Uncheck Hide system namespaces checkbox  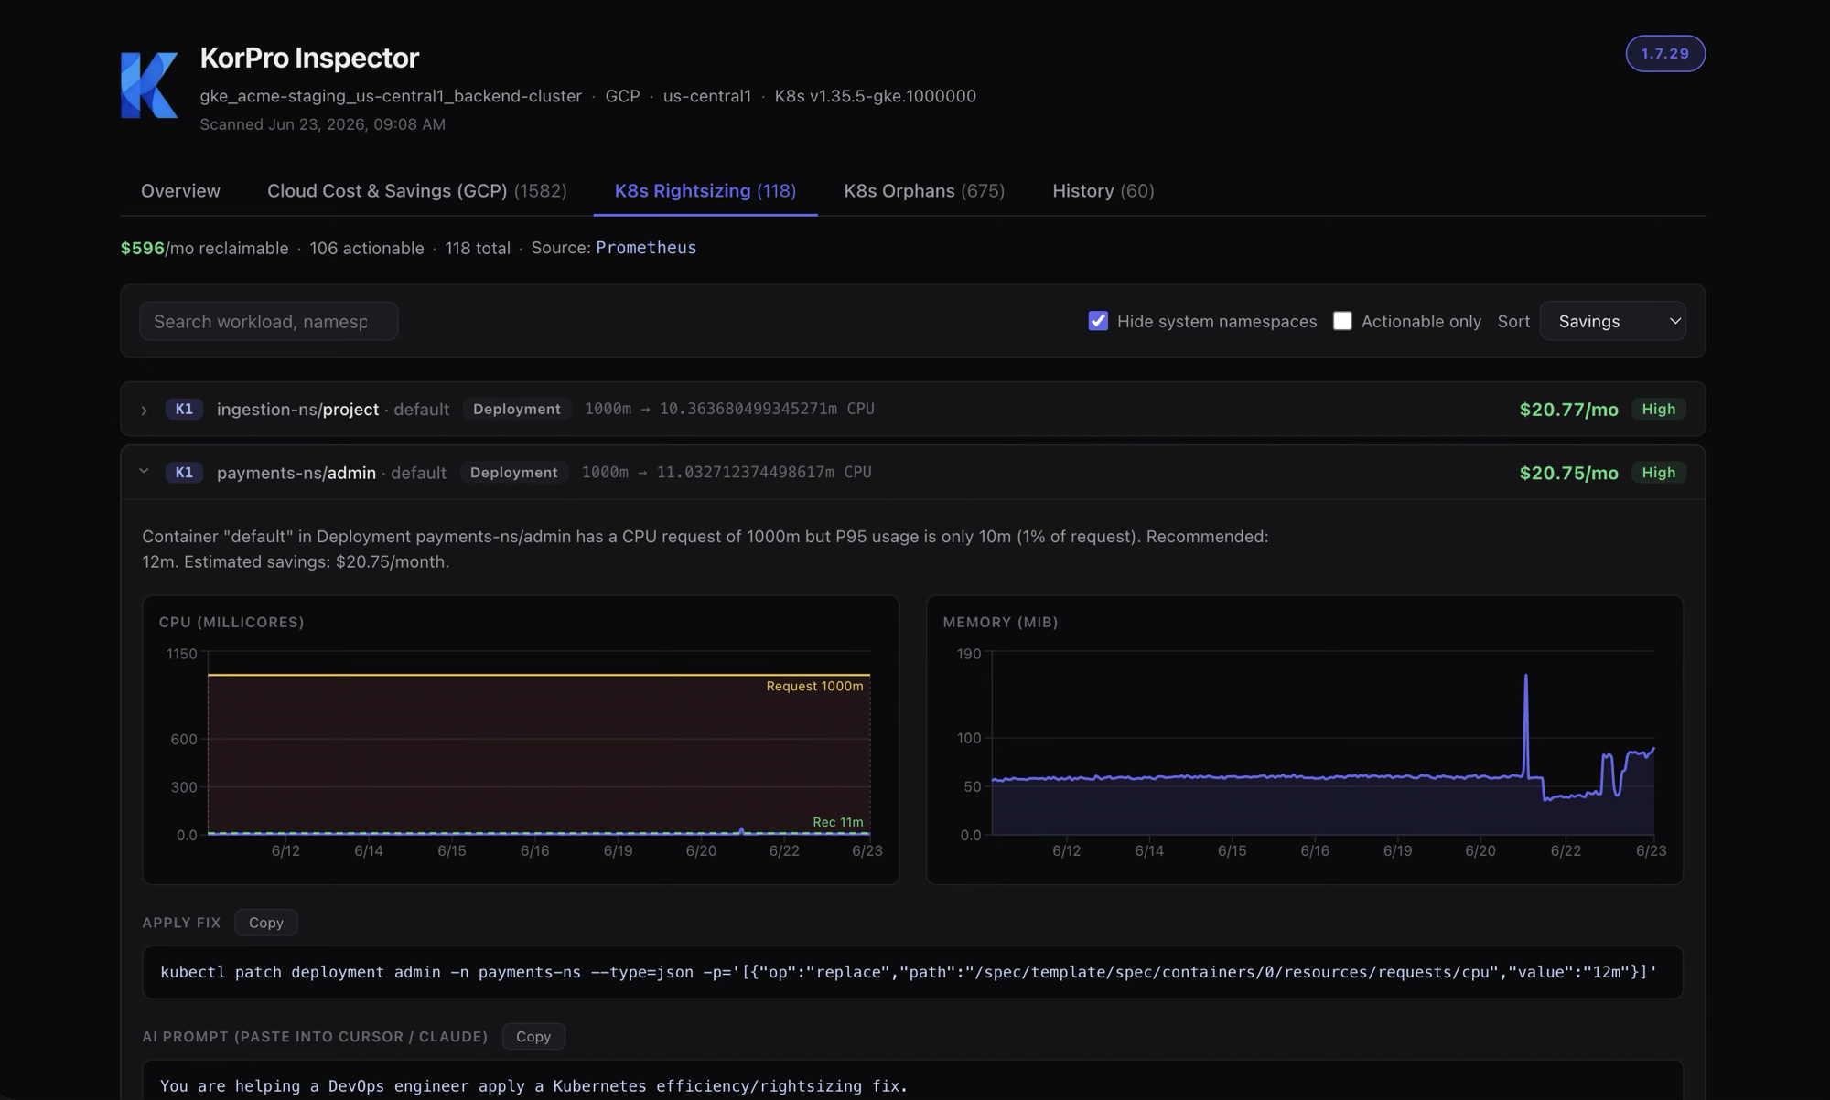coord(1098,321)
